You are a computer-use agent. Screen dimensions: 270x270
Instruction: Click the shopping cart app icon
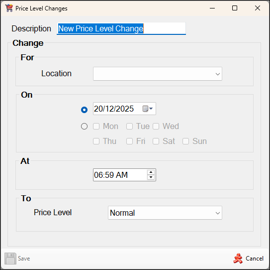9,8
